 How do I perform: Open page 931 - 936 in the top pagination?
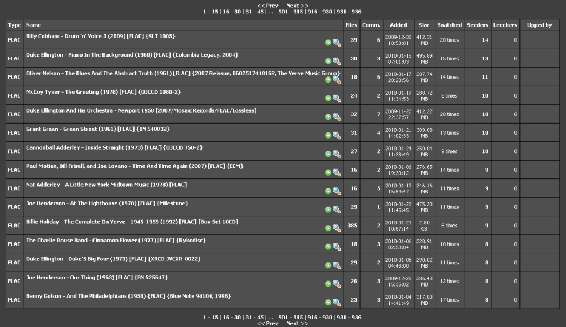point(349,12)
